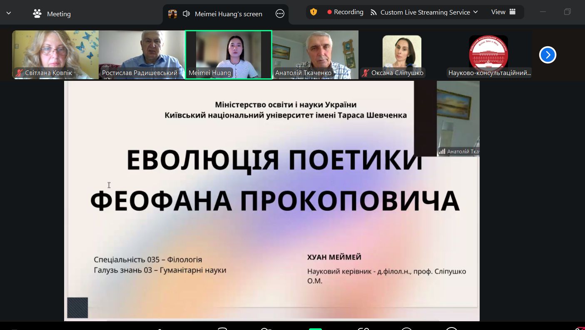Click the red Recording indicator
The height and width of the screenshot is (330, 585).
[x=345, y=12]
